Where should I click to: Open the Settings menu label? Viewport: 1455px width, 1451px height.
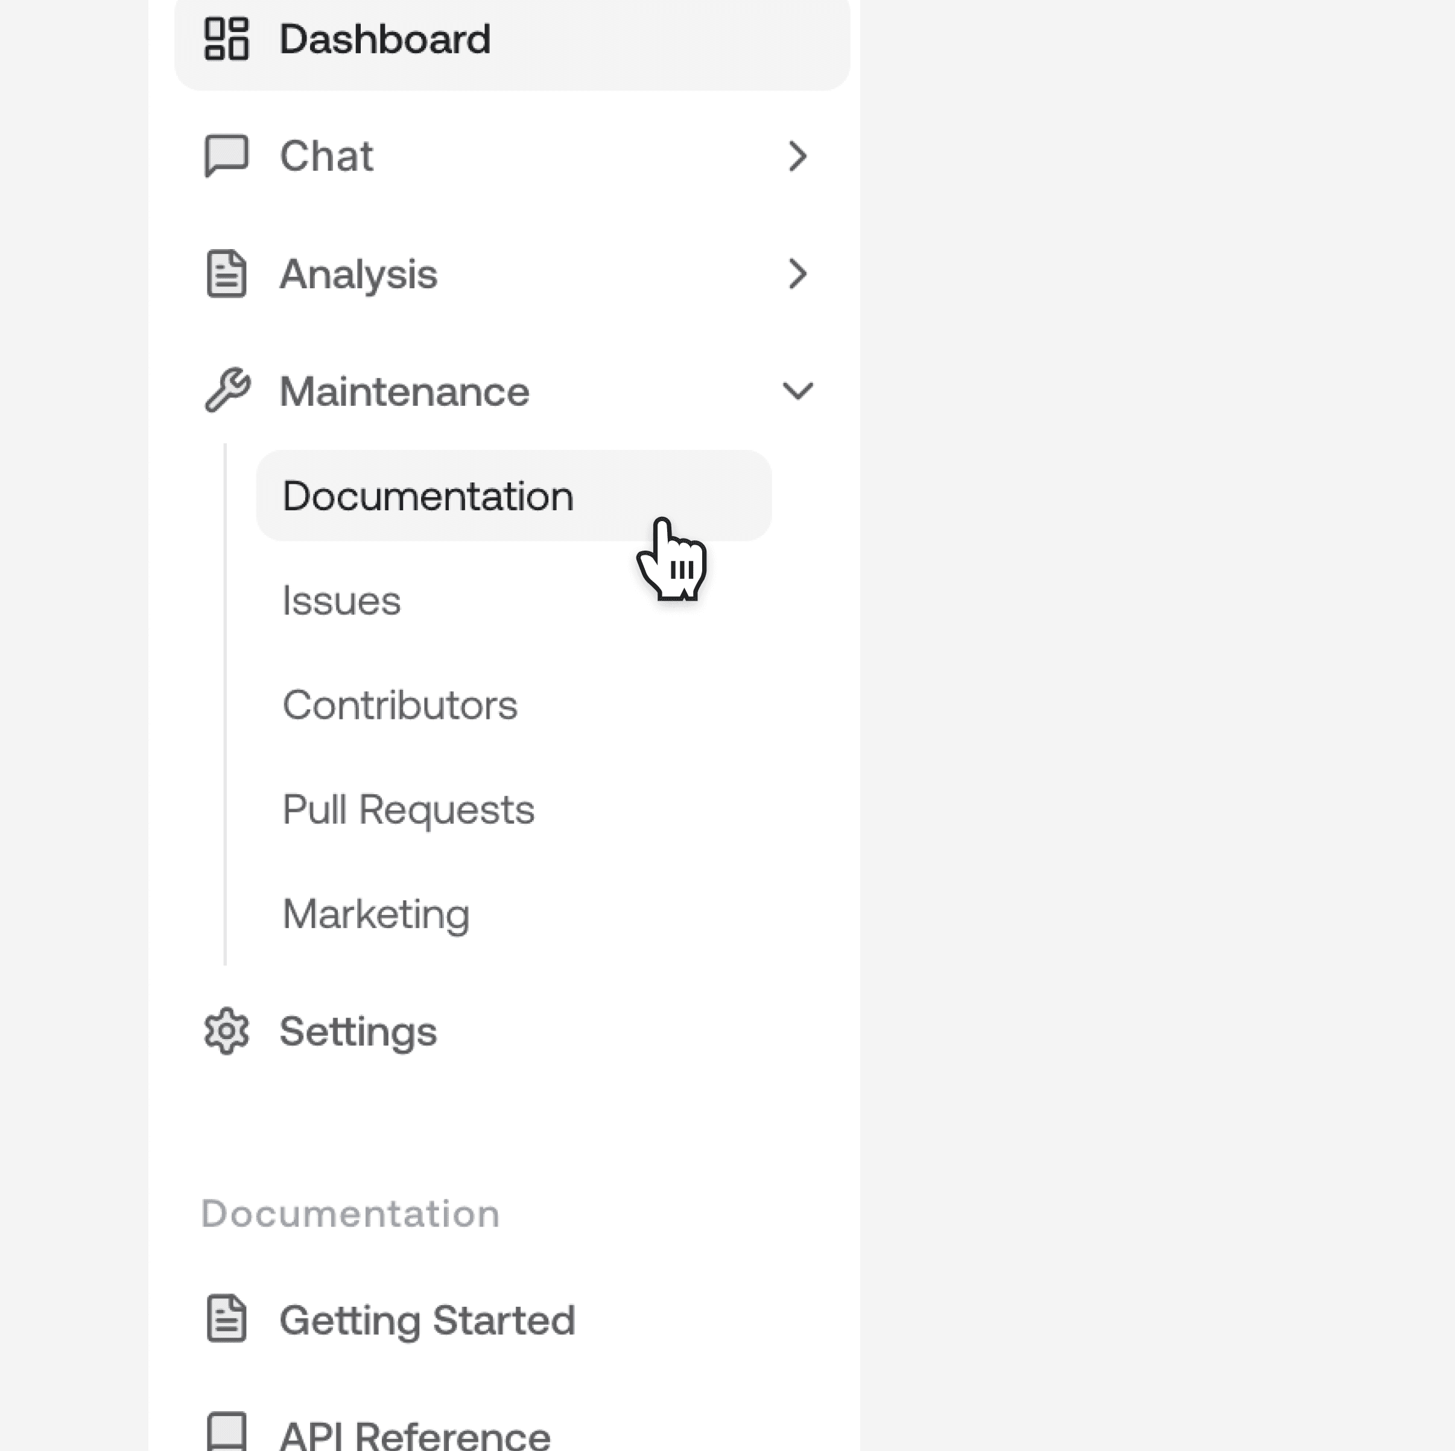358,1031
